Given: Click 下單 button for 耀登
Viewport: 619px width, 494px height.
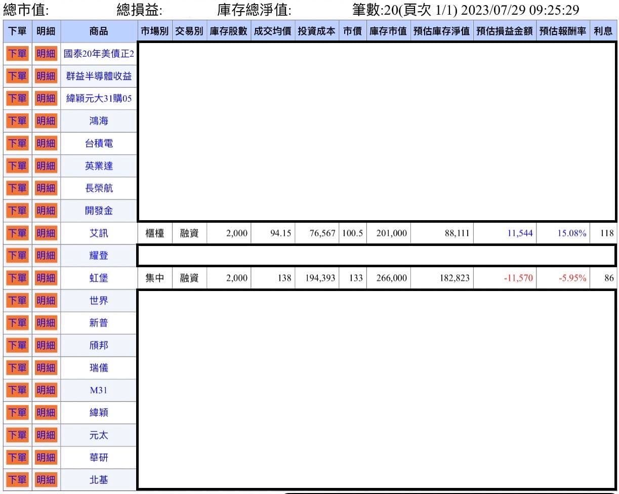Looking at the screenshot, I should pos(17,255).
